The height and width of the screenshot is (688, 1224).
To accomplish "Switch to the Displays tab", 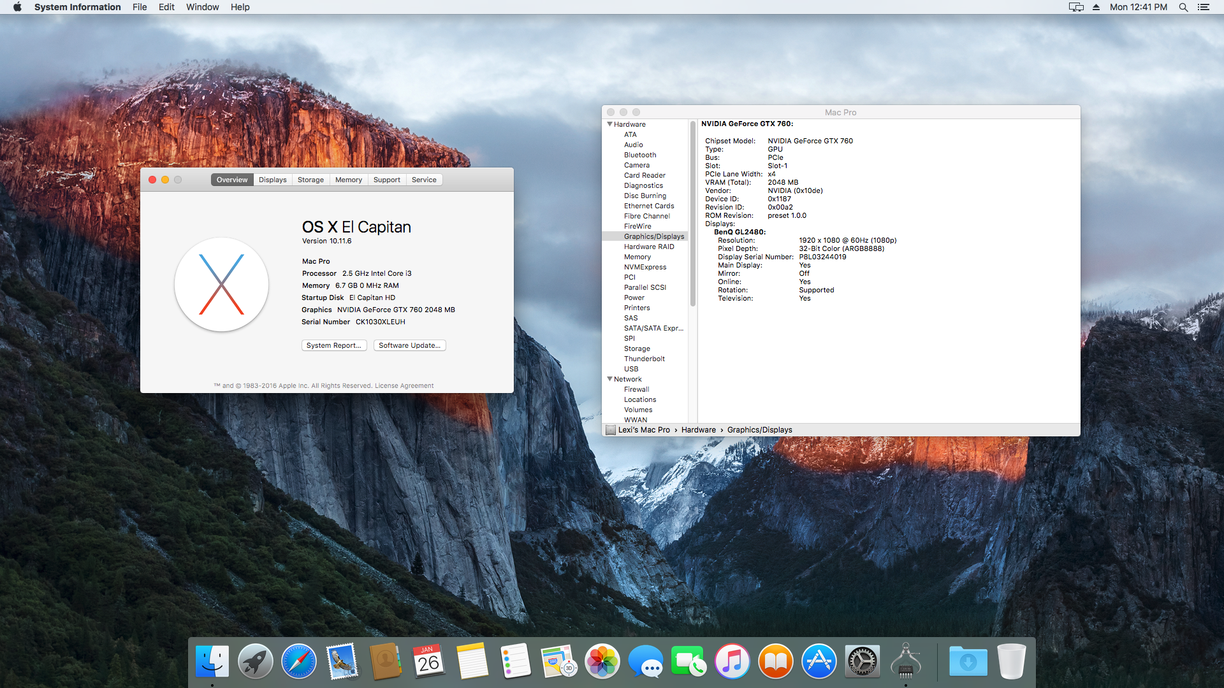I will click(272, 180).
